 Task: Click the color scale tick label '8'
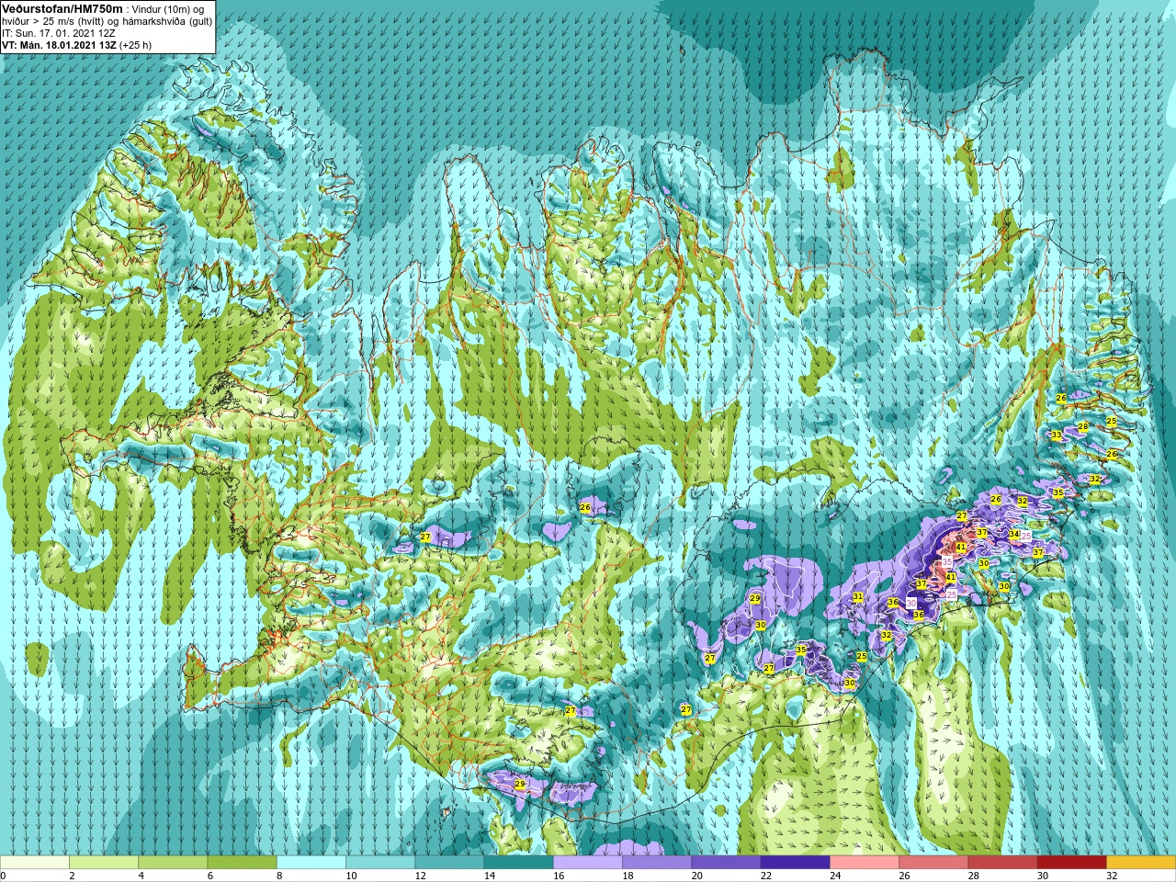280,876
